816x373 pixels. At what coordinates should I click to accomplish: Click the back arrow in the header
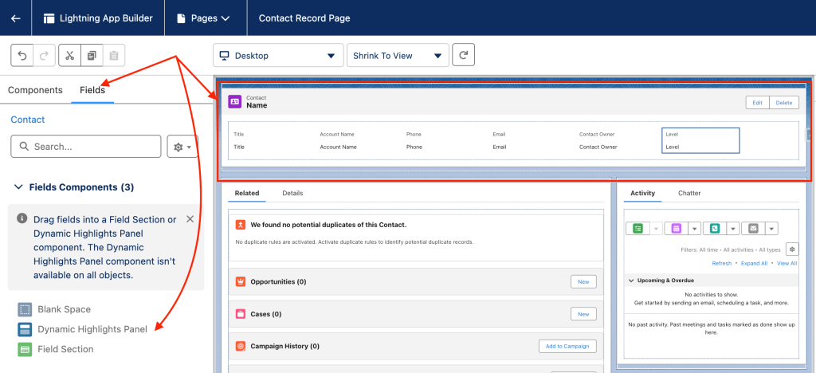pos(16,18)
